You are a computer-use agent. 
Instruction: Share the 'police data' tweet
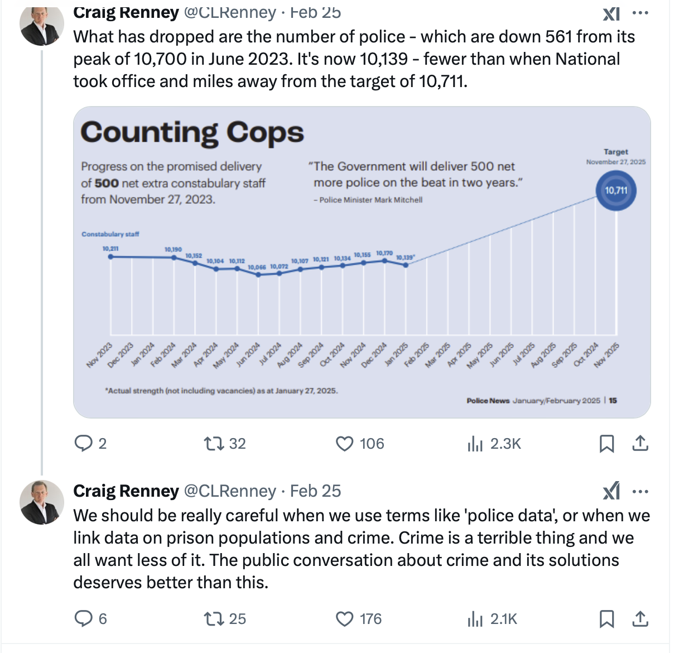(640, 619)
